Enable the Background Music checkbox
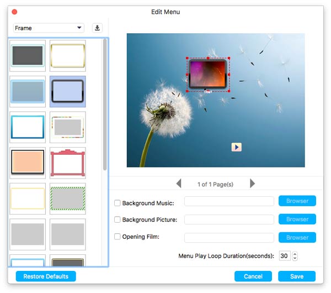The height and width of the screenshot is (293, 331). click(118, 203)
